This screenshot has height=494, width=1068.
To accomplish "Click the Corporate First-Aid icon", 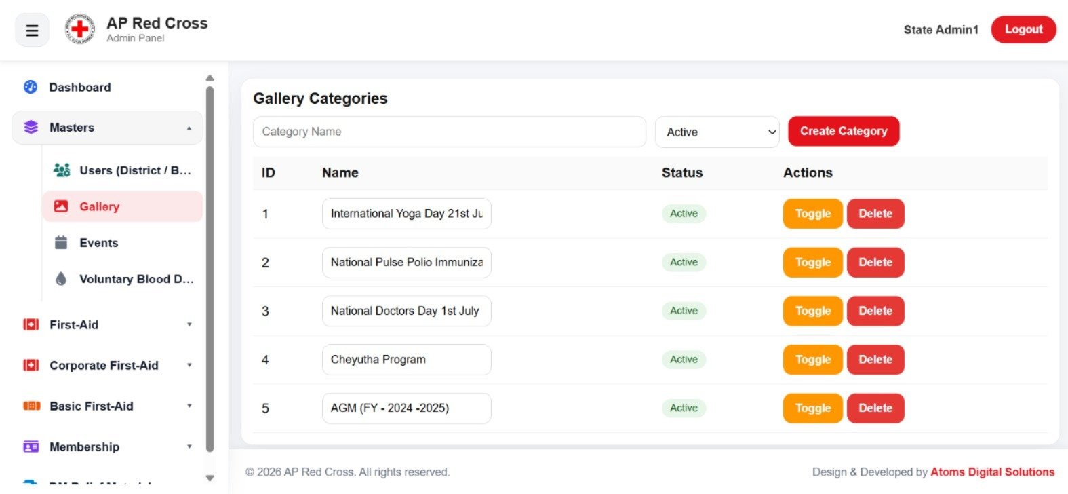I will click(x=31, y=365).
